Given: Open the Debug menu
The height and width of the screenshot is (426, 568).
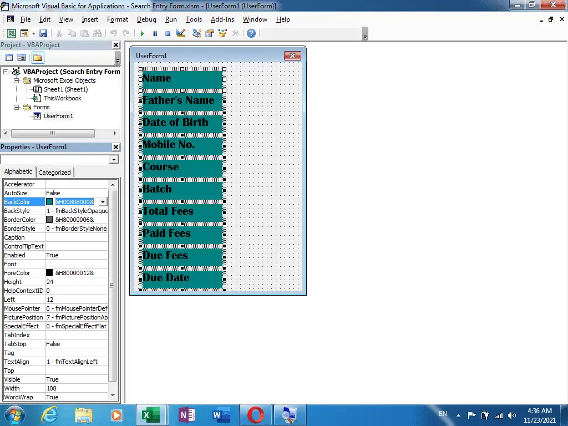Looking at the screenshot, I should pos(146,19).
